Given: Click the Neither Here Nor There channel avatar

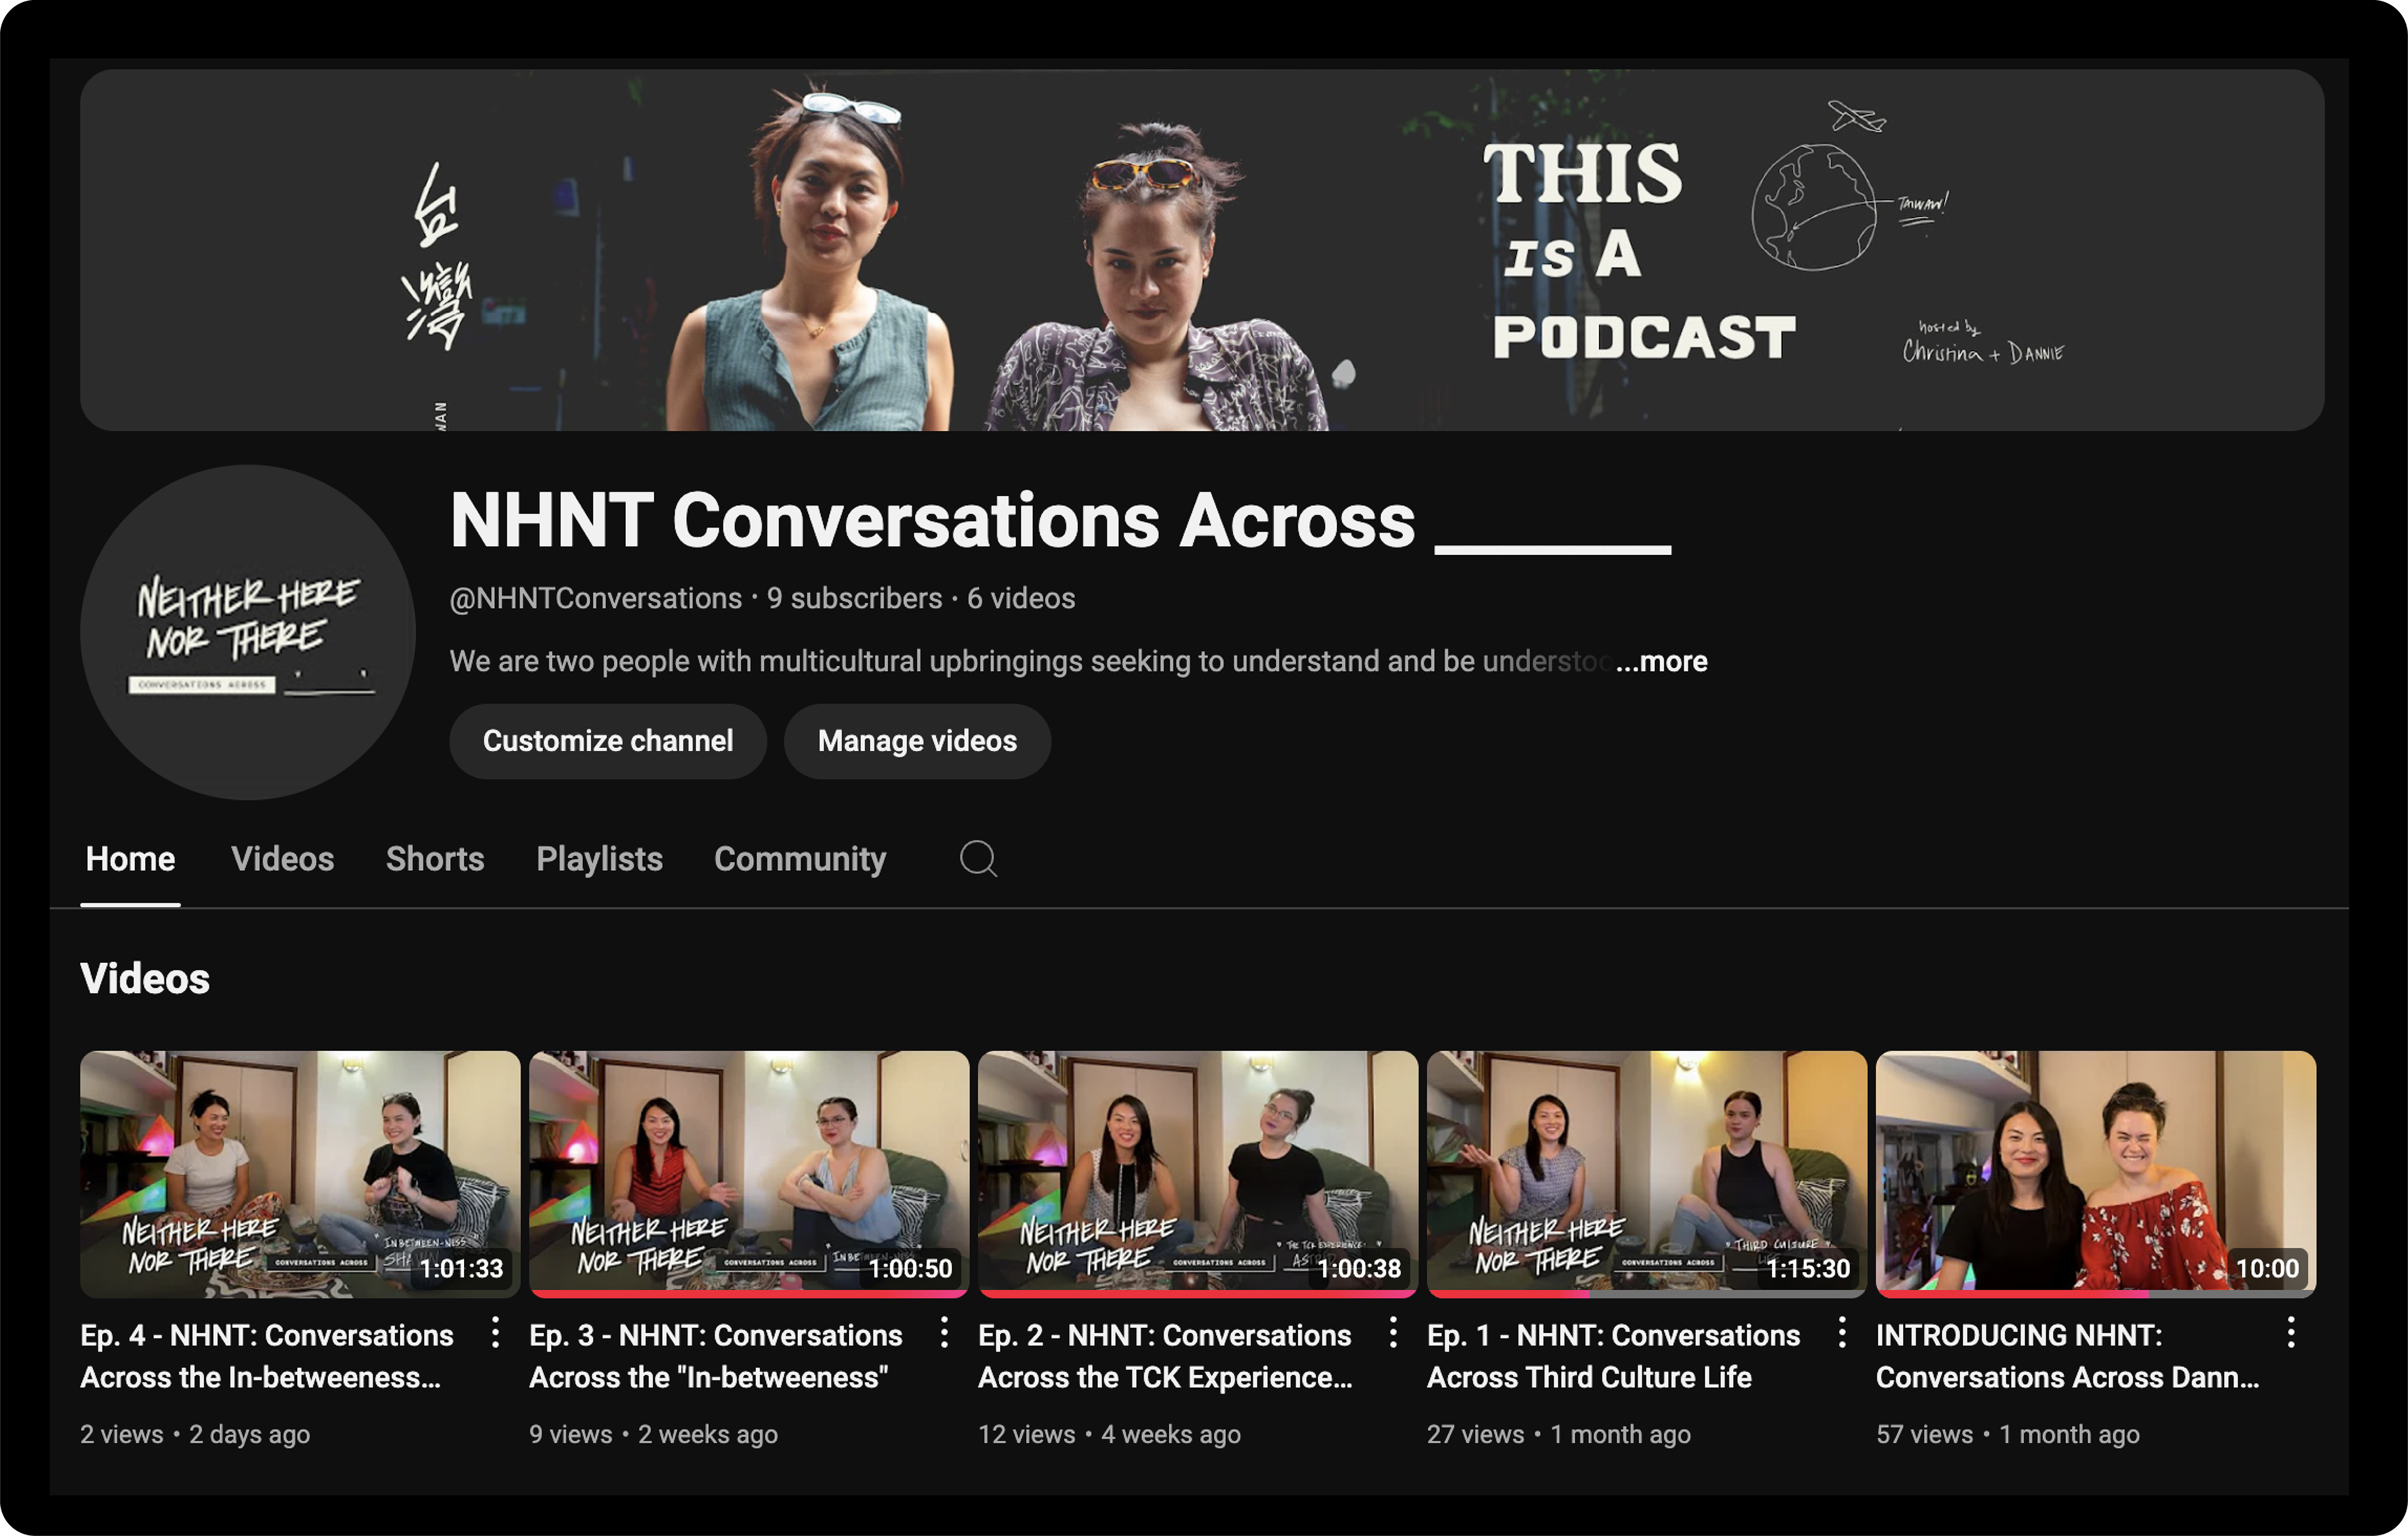Looking at the screenshot, I should pos(248,632).
